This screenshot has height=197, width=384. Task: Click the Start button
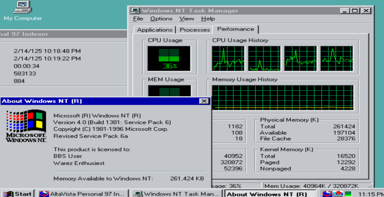click(x=17, y=194)
